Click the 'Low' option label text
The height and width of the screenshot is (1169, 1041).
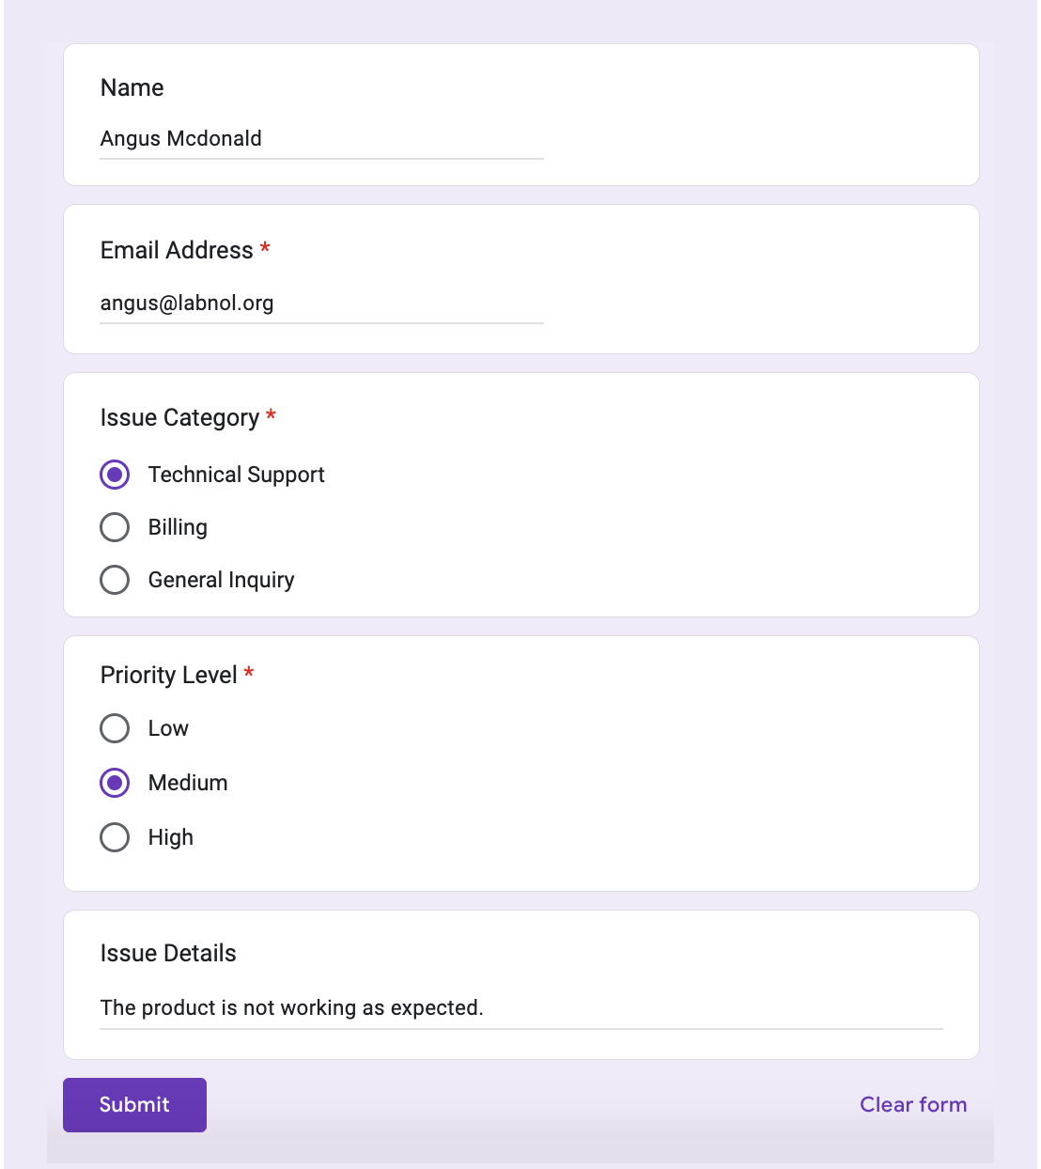click(x=168, y=728)
